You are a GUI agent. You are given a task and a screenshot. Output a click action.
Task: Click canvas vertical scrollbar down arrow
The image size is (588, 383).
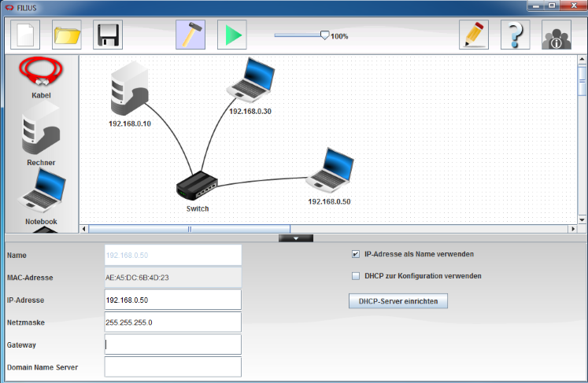582,220
